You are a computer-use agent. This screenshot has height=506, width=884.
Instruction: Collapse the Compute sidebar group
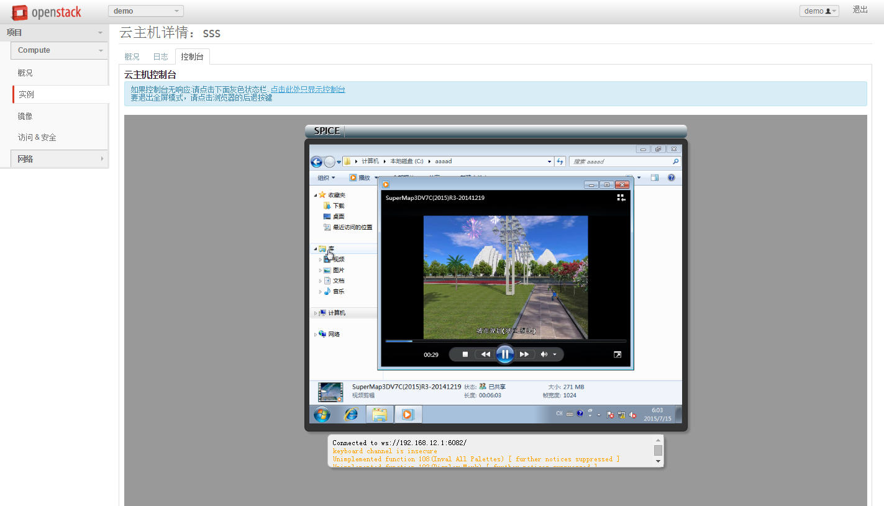(60, 50)
